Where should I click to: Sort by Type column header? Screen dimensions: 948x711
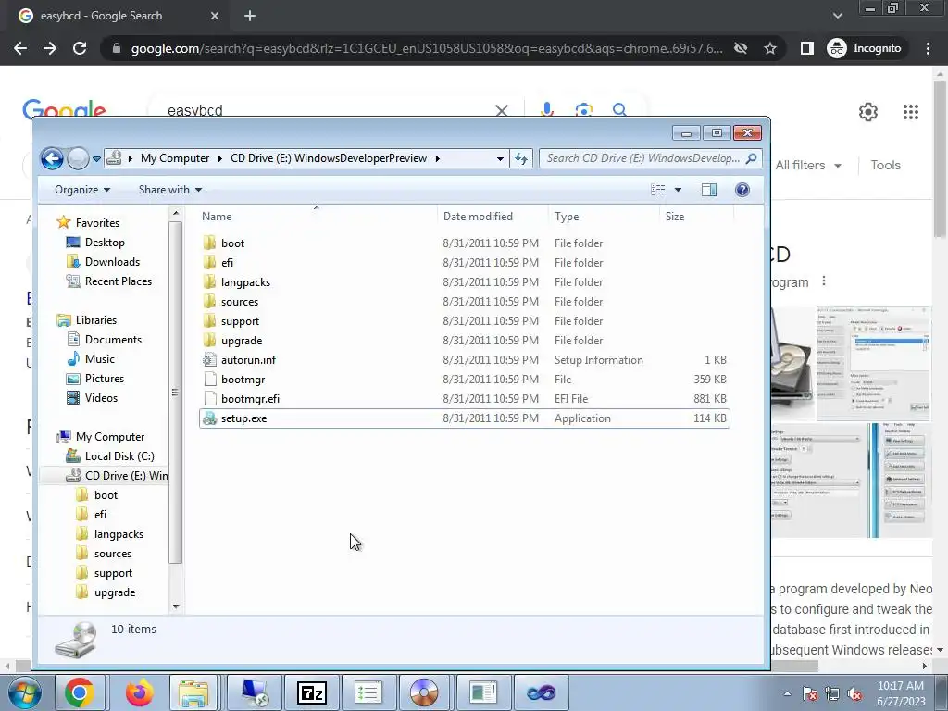pos(604,217)
